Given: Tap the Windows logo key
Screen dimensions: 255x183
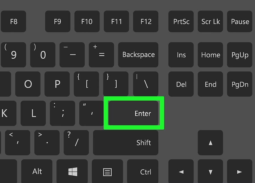Looking at the screenshot, I should point(72,171).
